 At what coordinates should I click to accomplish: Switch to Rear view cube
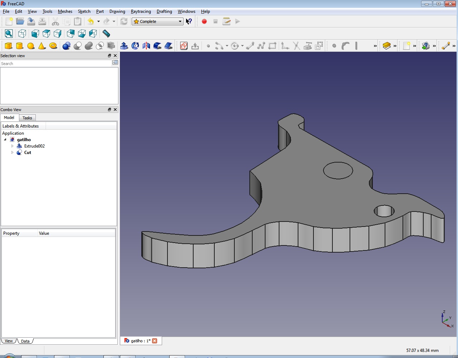coord(71,34)
